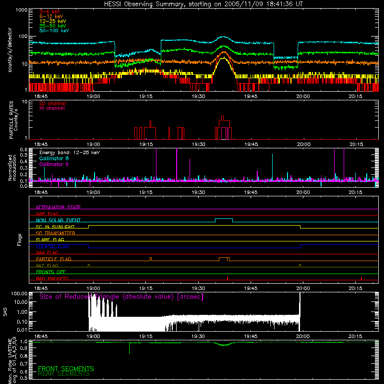Click the ATTENUATOR STATE flag label

point(58,207)
